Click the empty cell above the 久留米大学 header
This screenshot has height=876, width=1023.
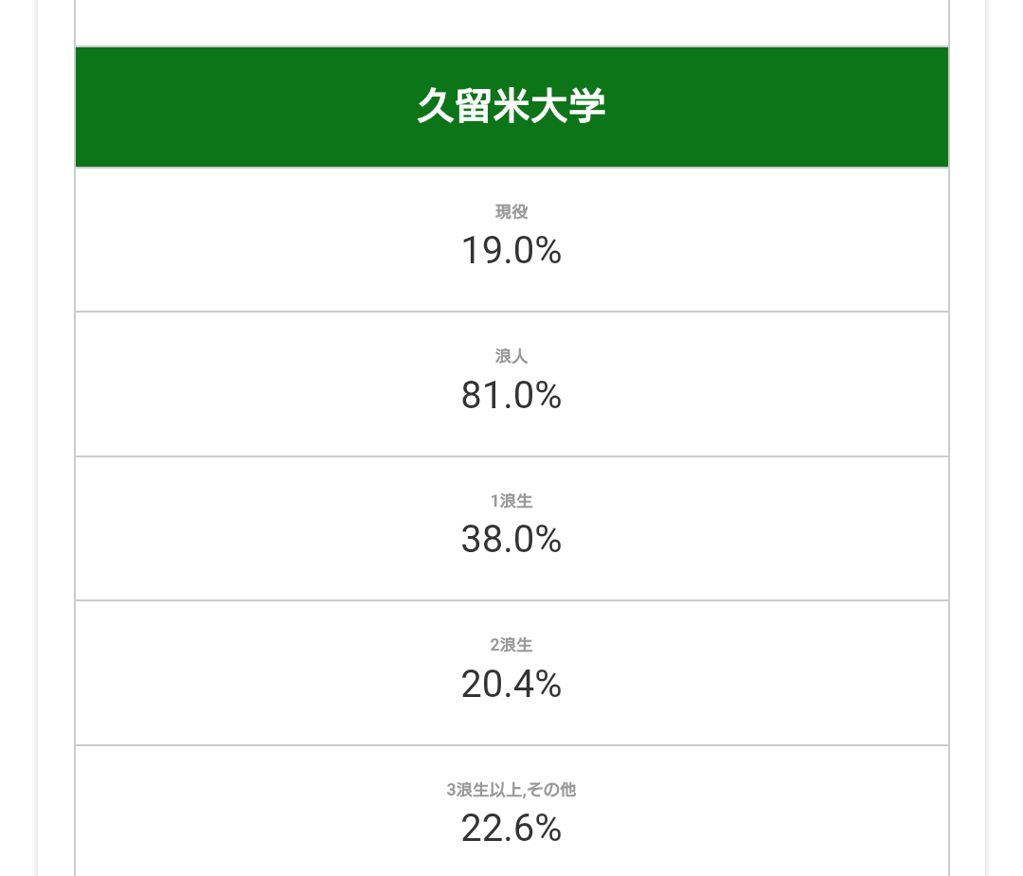point(511,21)
